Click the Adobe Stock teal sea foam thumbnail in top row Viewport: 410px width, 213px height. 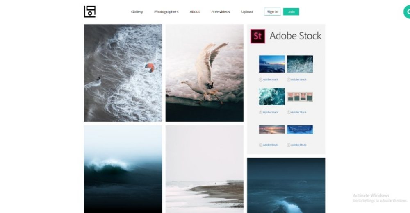(300, 64)
